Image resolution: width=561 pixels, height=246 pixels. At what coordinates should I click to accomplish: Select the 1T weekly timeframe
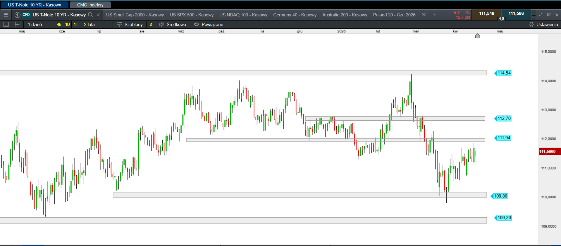[76, 24]
